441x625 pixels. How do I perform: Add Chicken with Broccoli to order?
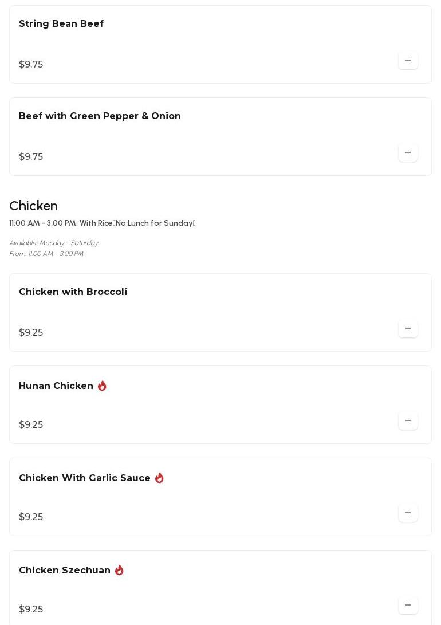[x=408, y=329]
